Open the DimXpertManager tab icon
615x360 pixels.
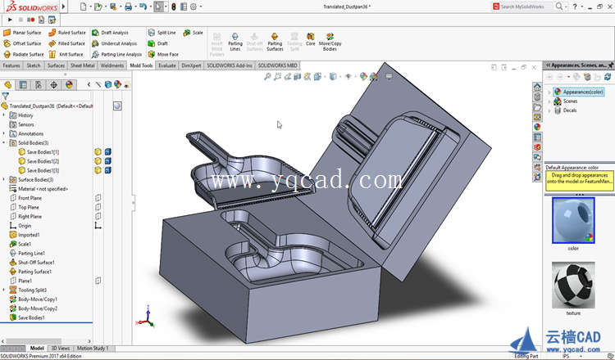click(54, 85)
